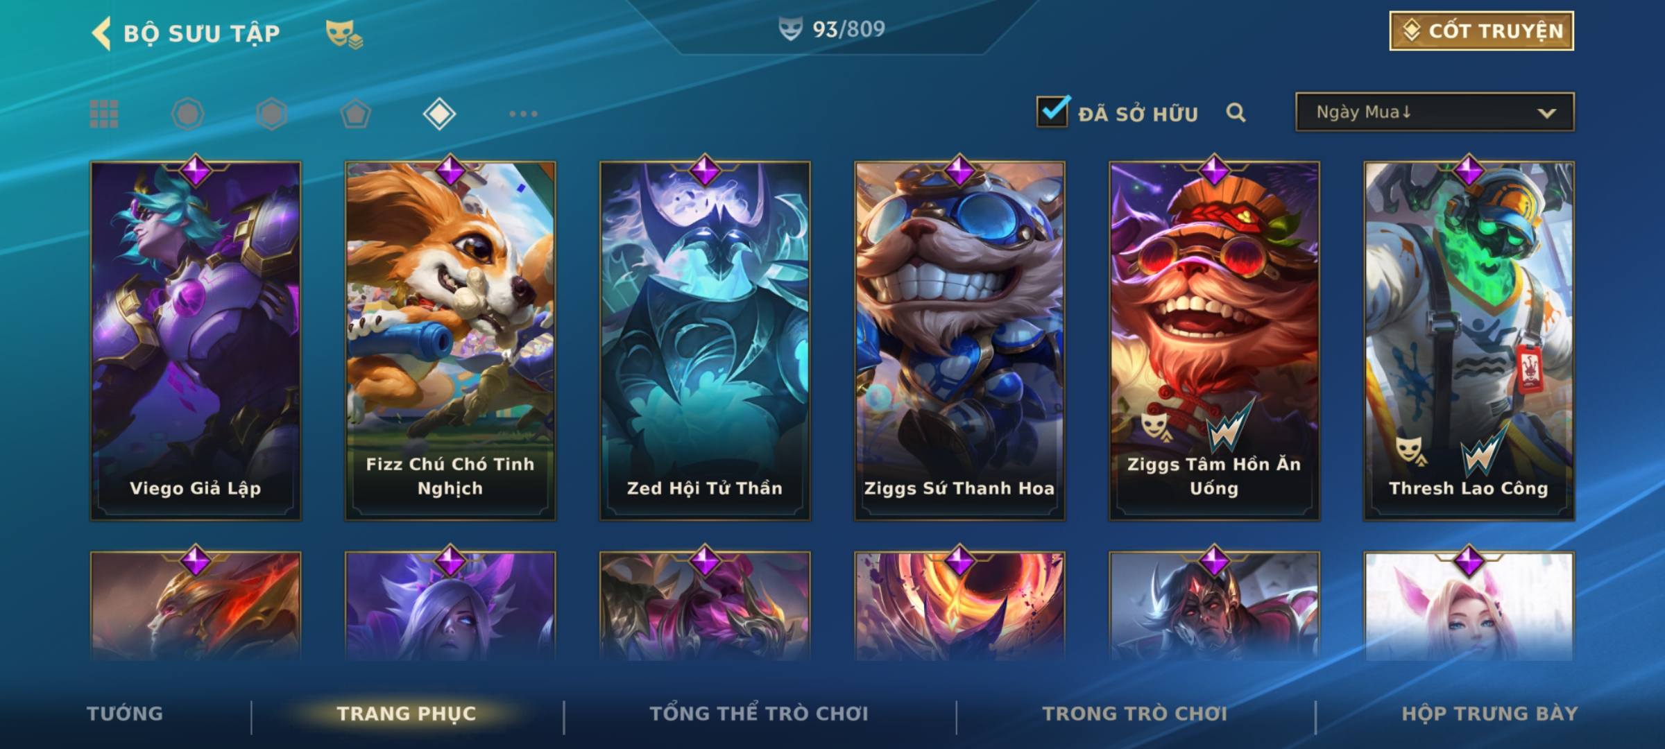Open the Viego Giả Lập skin card
Screen dimensions: 1665x749
tap(196, 341)
